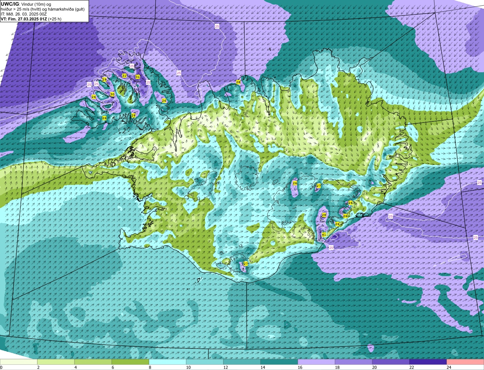This screenshot has width=484, height=370.
Task: Click the legend tick label '4'
Action: pyautogui.click(x=75, y=367)
